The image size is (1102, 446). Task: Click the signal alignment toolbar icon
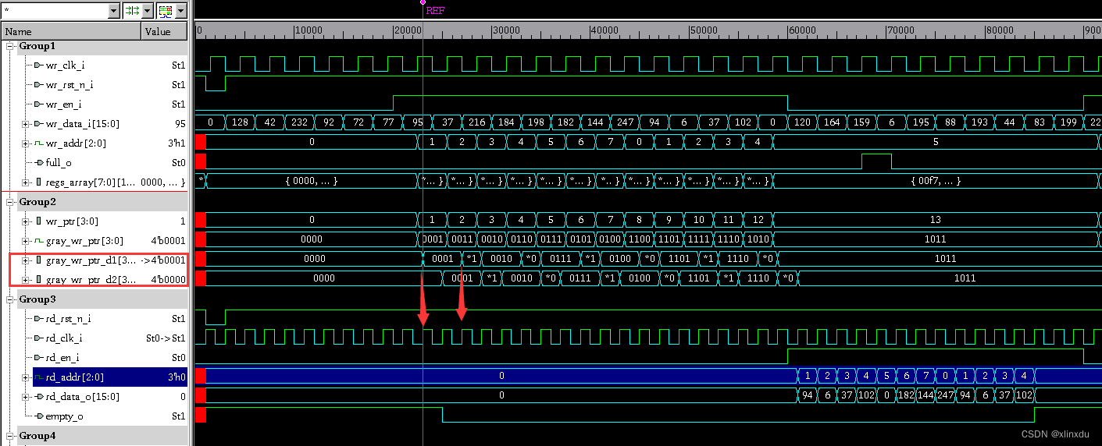(132, 10)
